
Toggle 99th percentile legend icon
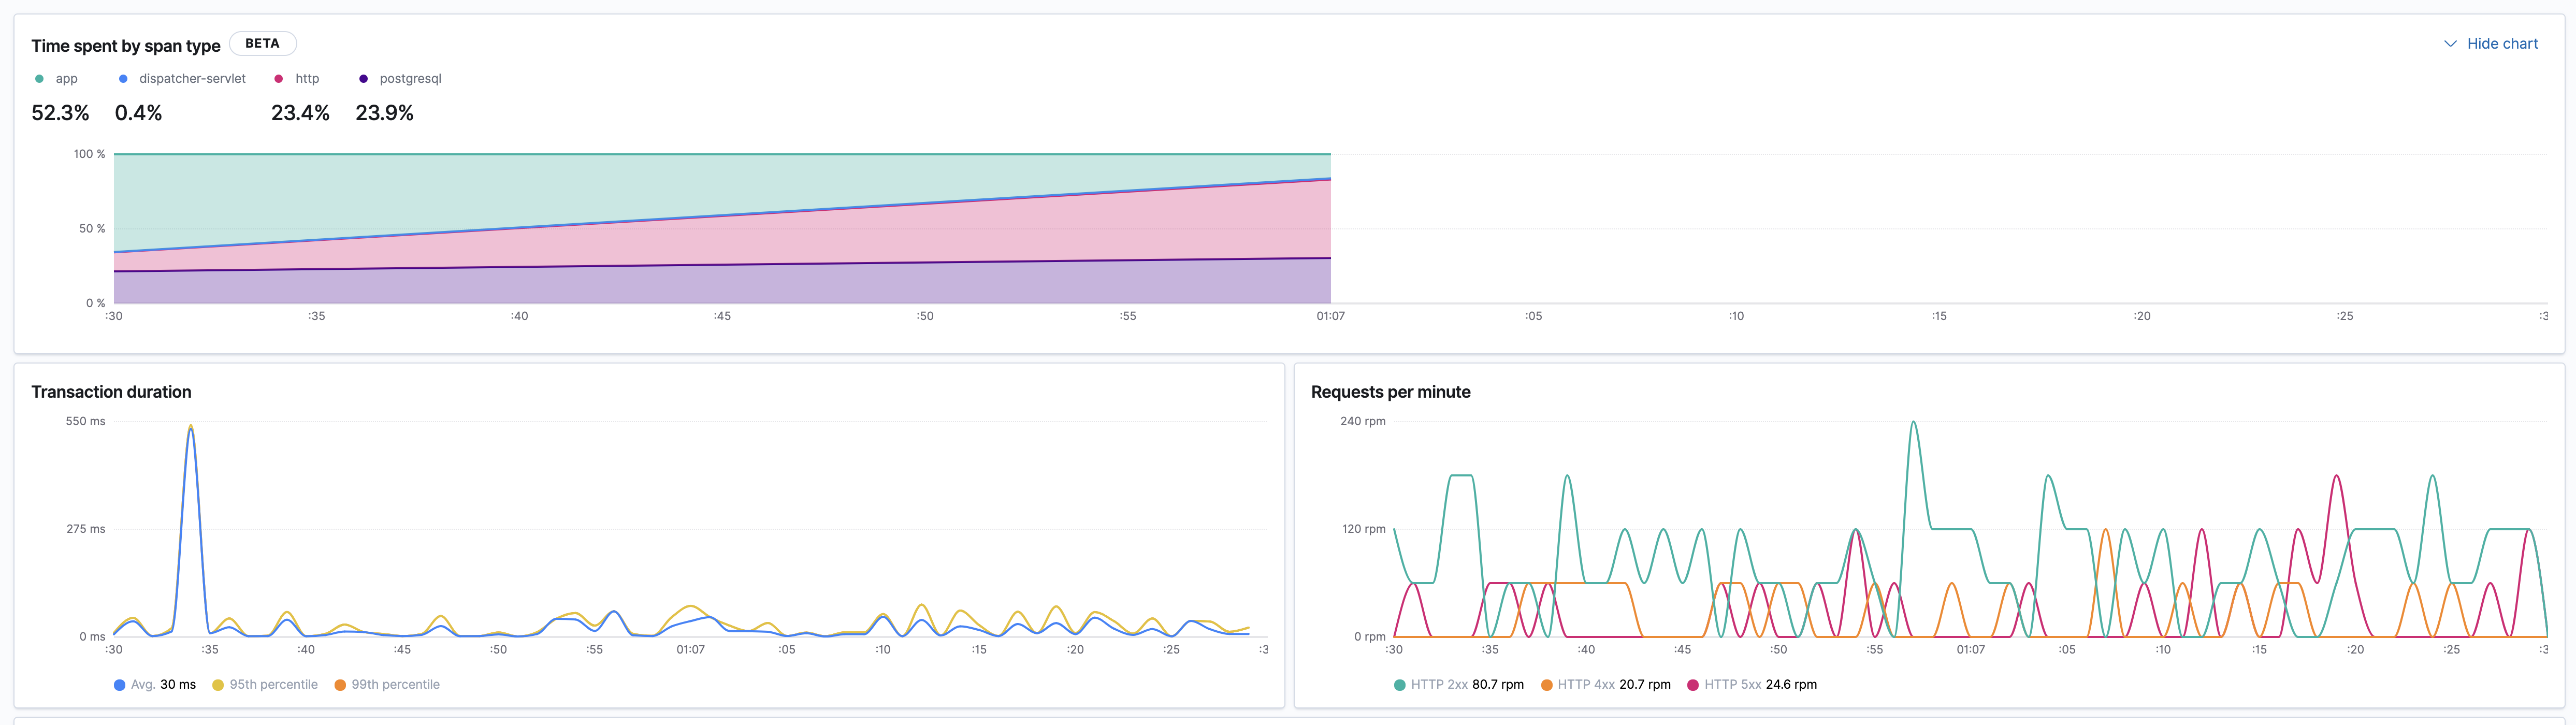[x=340, y=685]
